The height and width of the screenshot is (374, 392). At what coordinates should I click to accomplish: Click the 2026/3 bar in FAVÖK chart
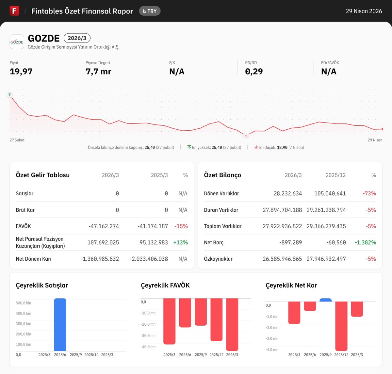(232, 325)
